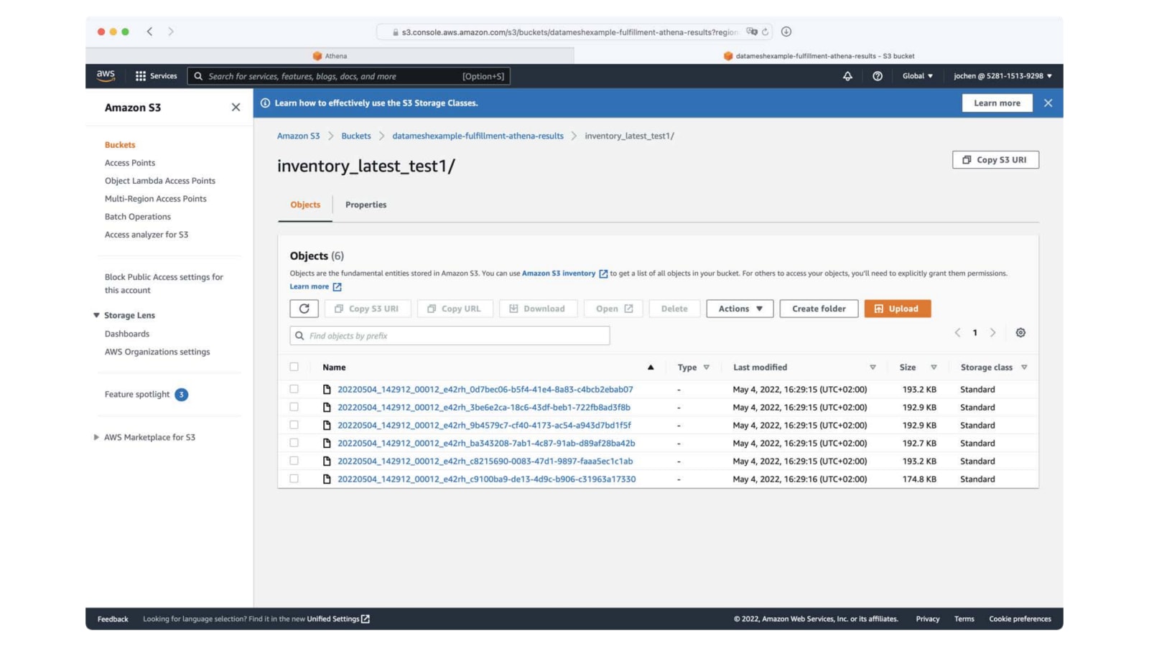The width and height of the screenshot is (1149, 646).
Task: Open Batch Operations in sidebar
Action: 138,217
